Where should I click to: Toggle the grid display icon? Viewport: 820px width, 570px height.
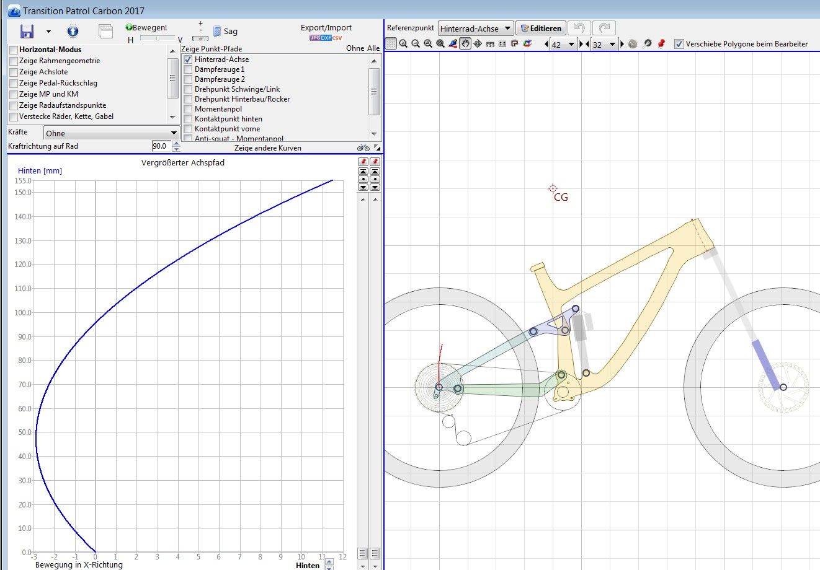click(391, 44)
